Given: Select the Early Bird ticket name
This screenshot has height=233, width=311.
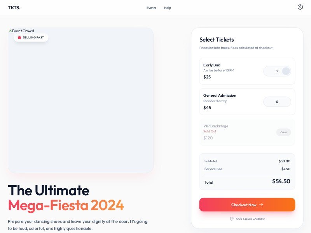Looking at the screenshot, I should (x=212, y=65).
